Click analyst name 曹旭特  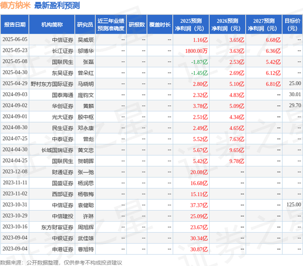point(86,250)
